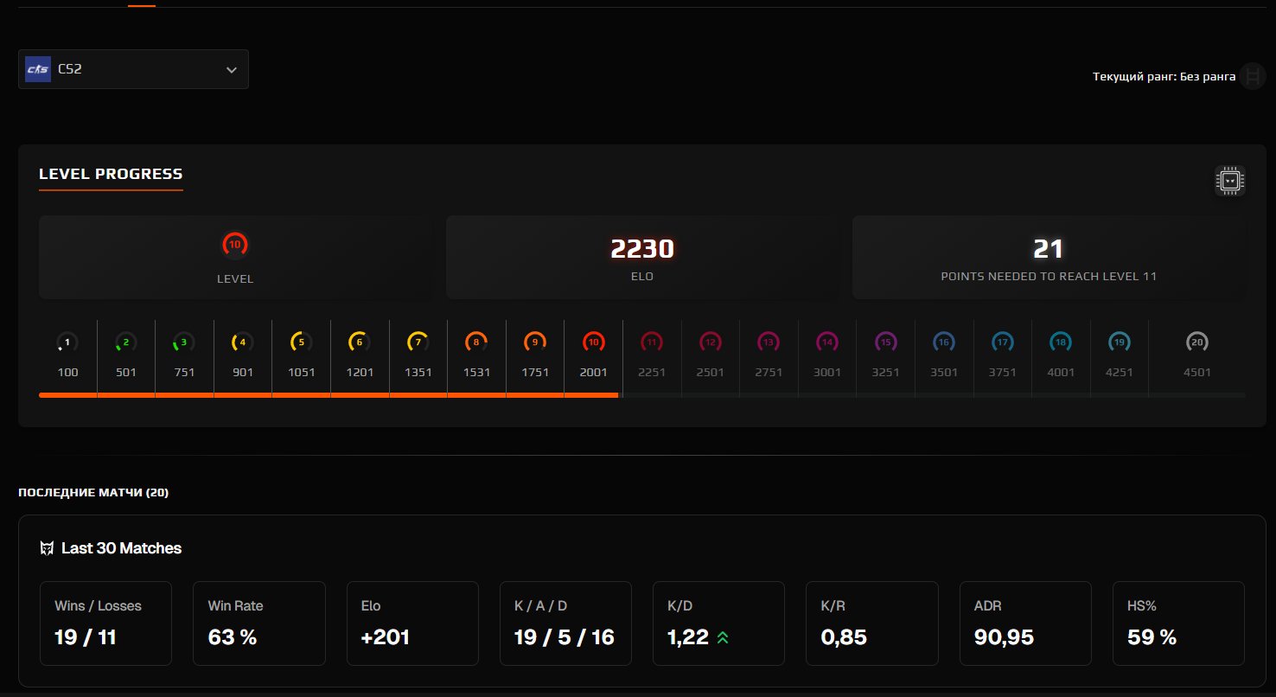Screen dimensions: 1276x697
Task: Click the robot chip icon in Level Progress
Action: pyautogui.click(x=1229, y=181)
